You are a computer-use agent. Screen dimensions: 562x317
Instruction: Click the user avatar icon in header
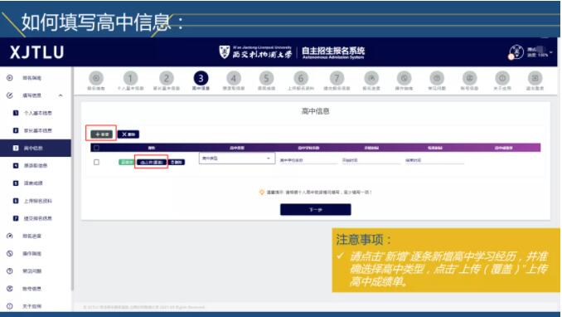tap(516, 52)
